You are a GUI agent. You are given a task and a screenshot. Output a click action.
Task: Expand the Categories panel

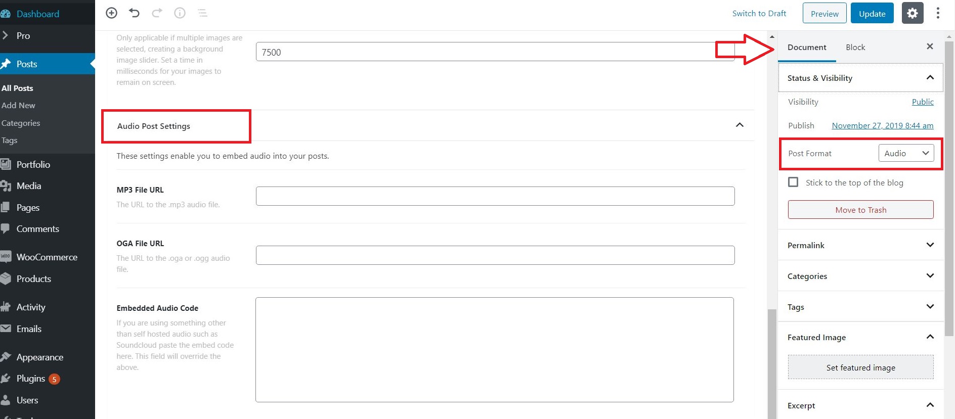[x=860, y=276]
